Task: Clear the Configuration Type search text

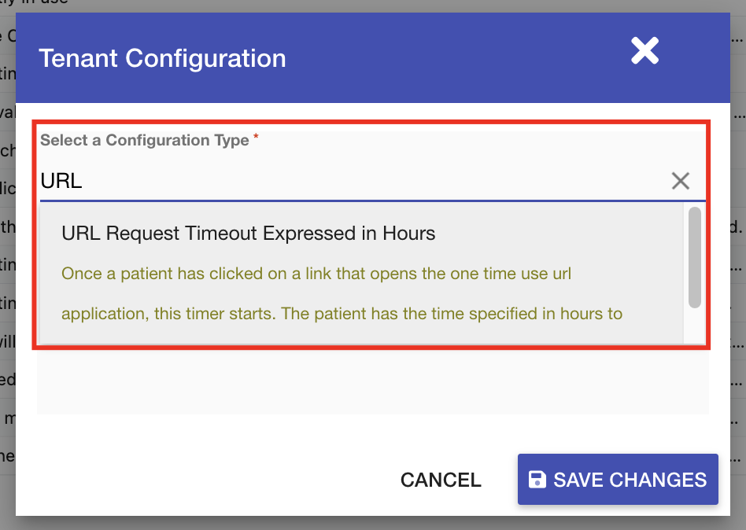Action: [x=680, y=181]
